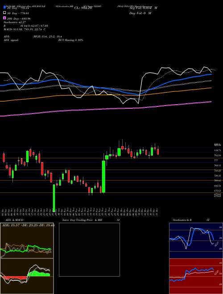Click the red RSI chart panel

tap(196, 276)
